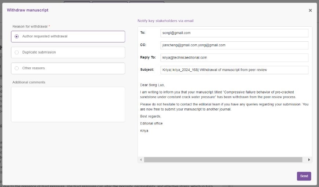The height and width of the screenshot is (187, 319).
Task: Click the Subject line field
Action: tap(234, 70)
